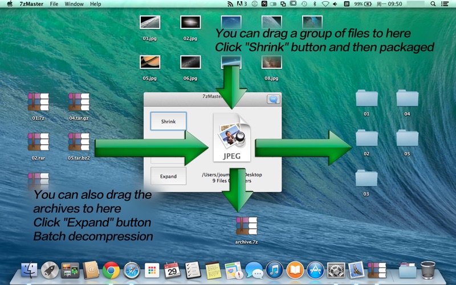The height and width of the screenshot is (285, 456).
Task: Click the volume icon in menu bar
Action: click(335, 4)
